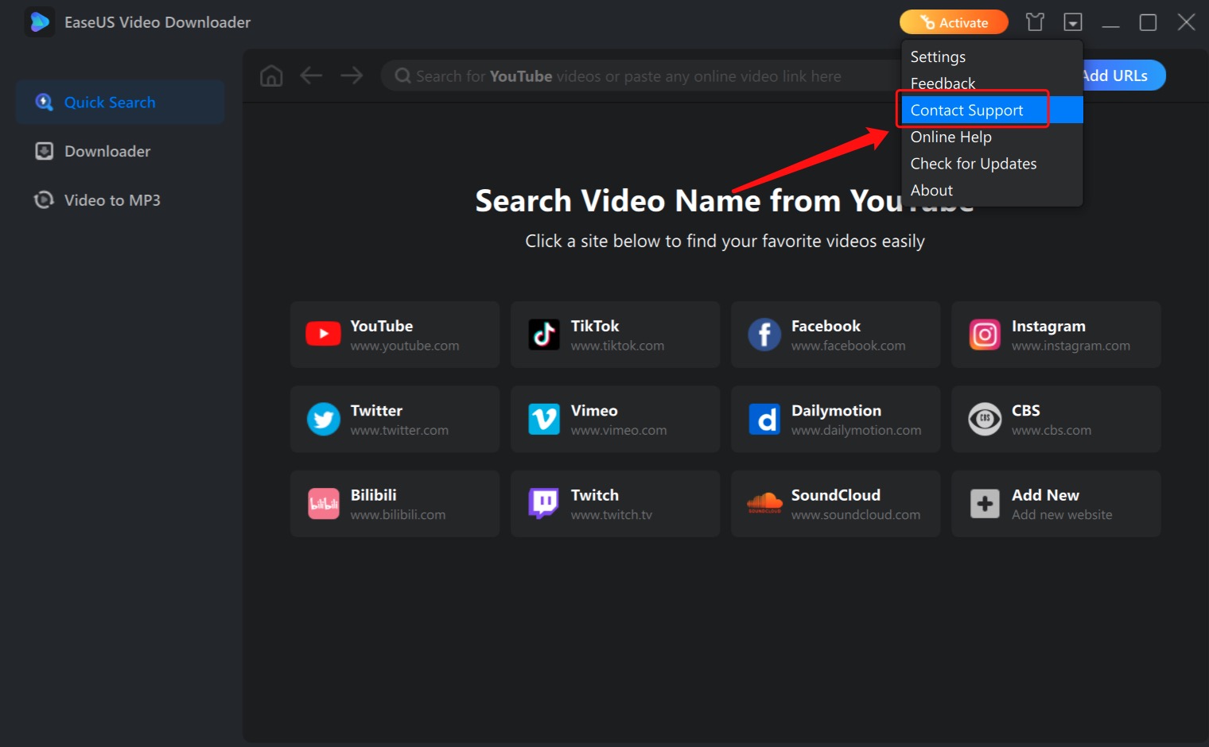The width and height of the screenshot is (1209, 747).
Task: Click the SoundCloud logo icon
Action: tap(764, 502)
